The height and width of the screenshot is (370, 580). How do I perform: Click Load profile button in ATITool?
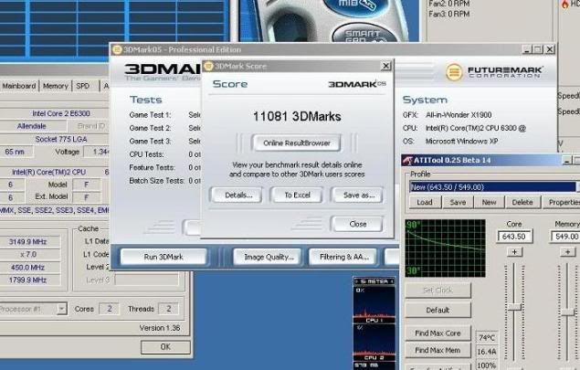(x=425, y=202)
